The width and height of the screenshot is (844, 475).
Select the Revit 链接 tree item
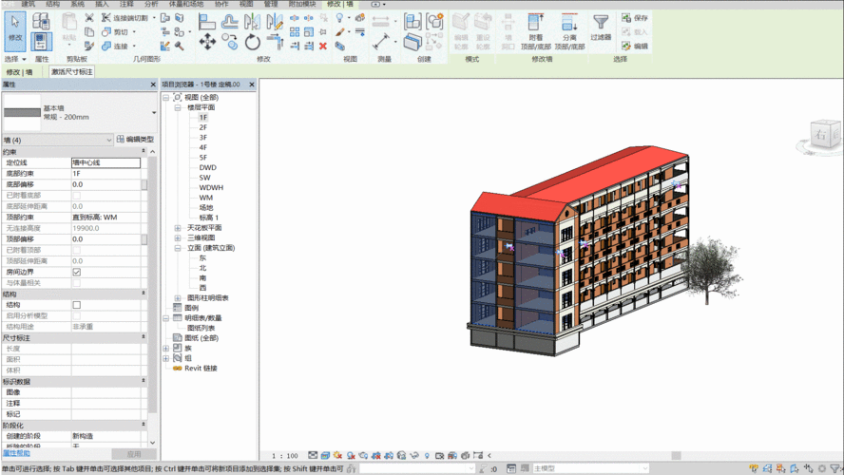tap(201, 369)
